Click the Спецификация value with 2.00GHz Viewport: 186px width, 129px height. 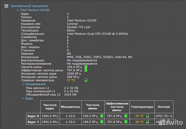[x=97, y=34]
